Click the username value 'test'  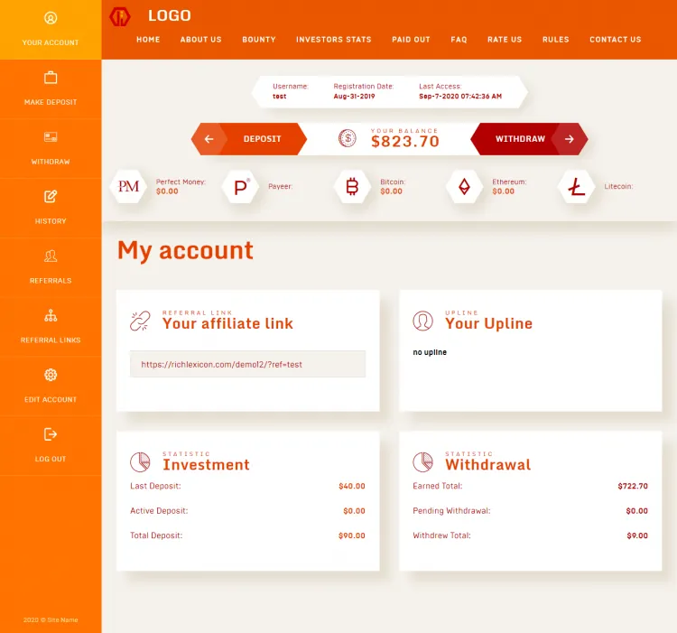[279, 97]
